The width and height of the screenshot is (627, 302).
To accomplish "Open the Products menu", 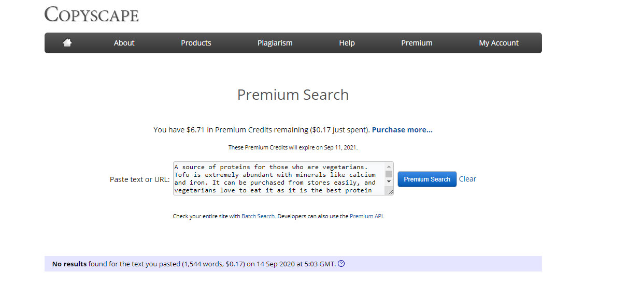I will [x=196, y=43].
